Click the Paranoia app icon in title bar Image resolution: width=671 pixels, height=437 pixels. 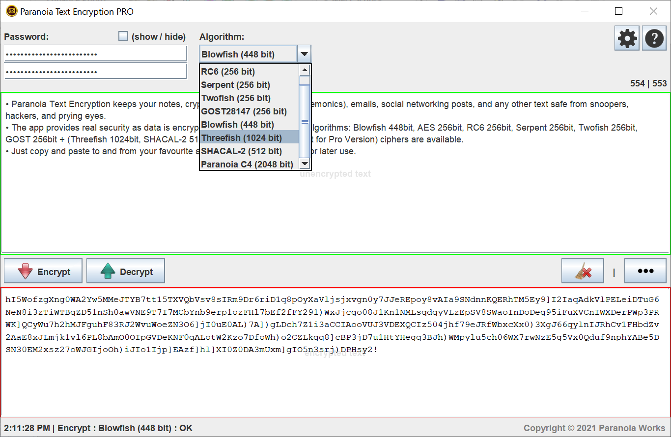pyautogui.click(x=11, y=11)
